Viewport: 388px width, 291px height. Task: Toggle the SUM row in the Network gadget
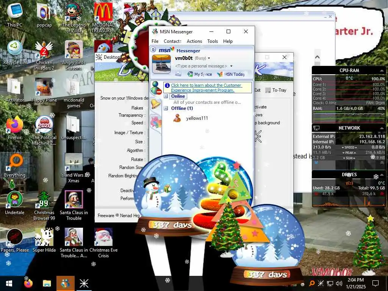[349, 158]
